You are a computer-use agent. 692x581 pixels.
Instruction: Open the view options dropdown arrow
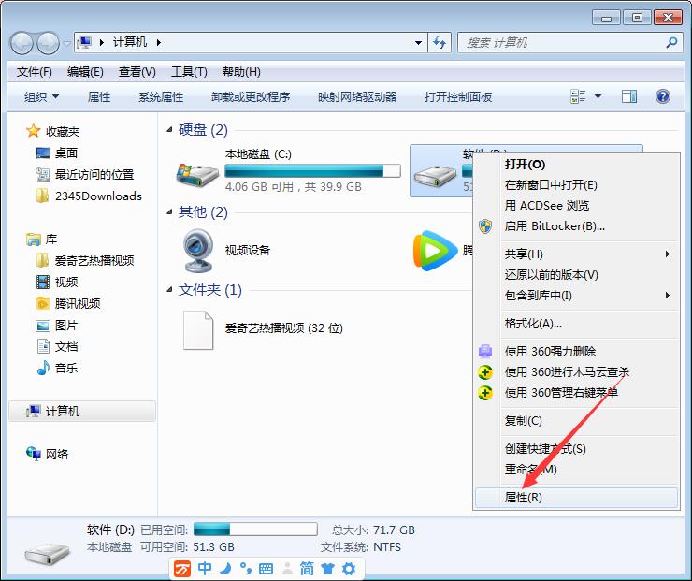598,96
